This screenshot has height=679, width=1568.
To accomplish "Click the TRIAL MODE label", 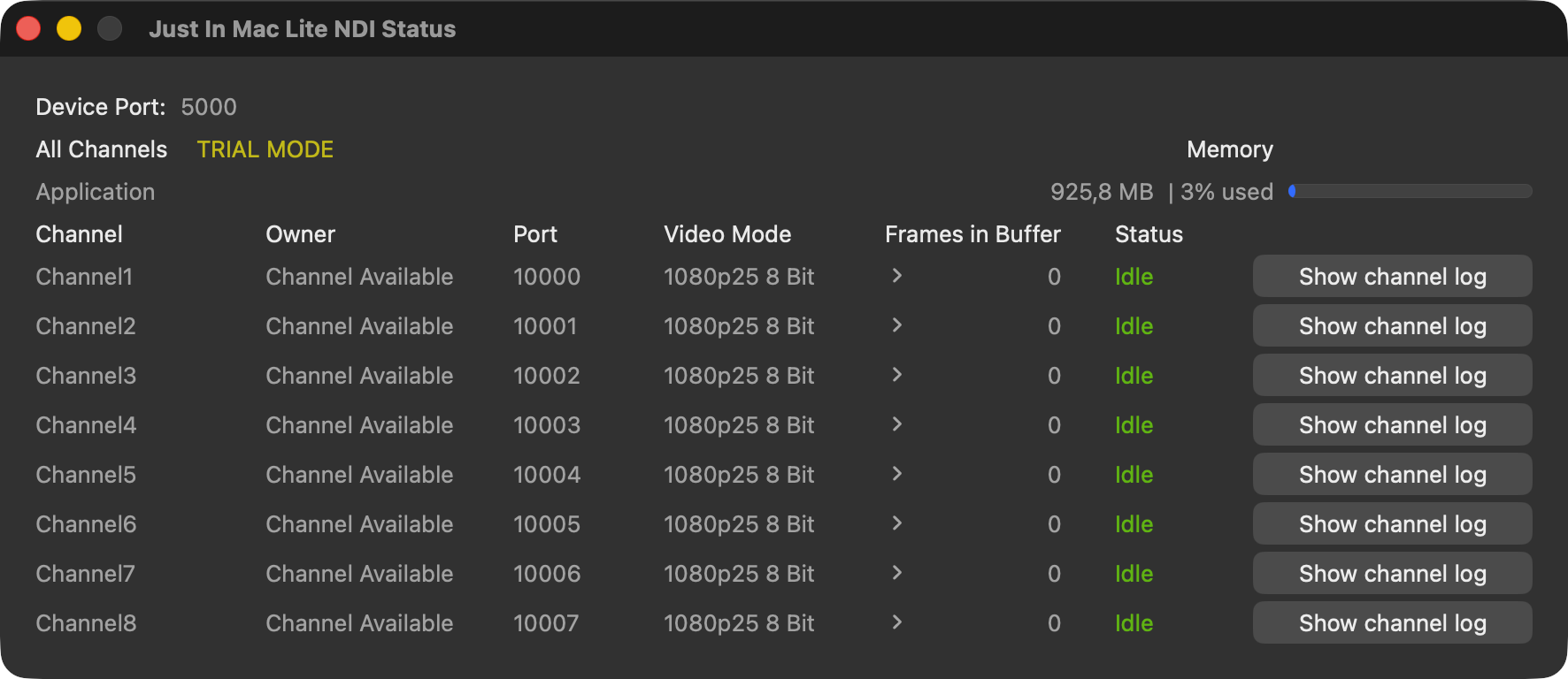I will (265, 149).
